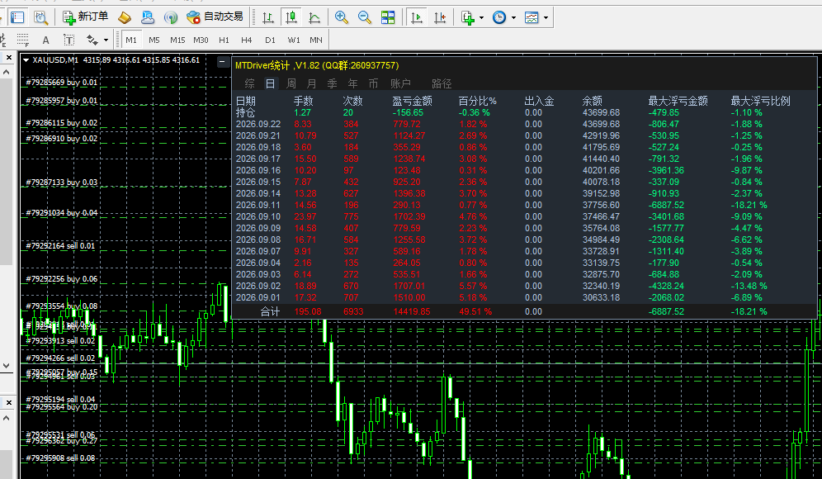Click the periods clock icon
Screen dimensions: 822x479
pyautogui.click(x=499, y=17)
